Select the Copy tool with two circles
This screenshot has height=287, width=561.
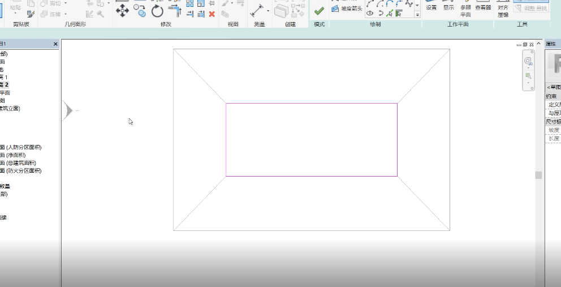click(139, 10)
